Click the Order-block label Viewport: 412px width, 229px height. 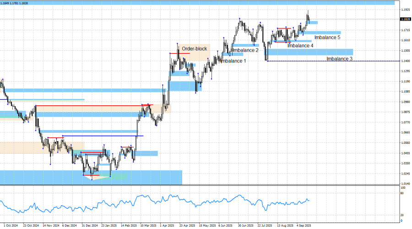(195, 49)
